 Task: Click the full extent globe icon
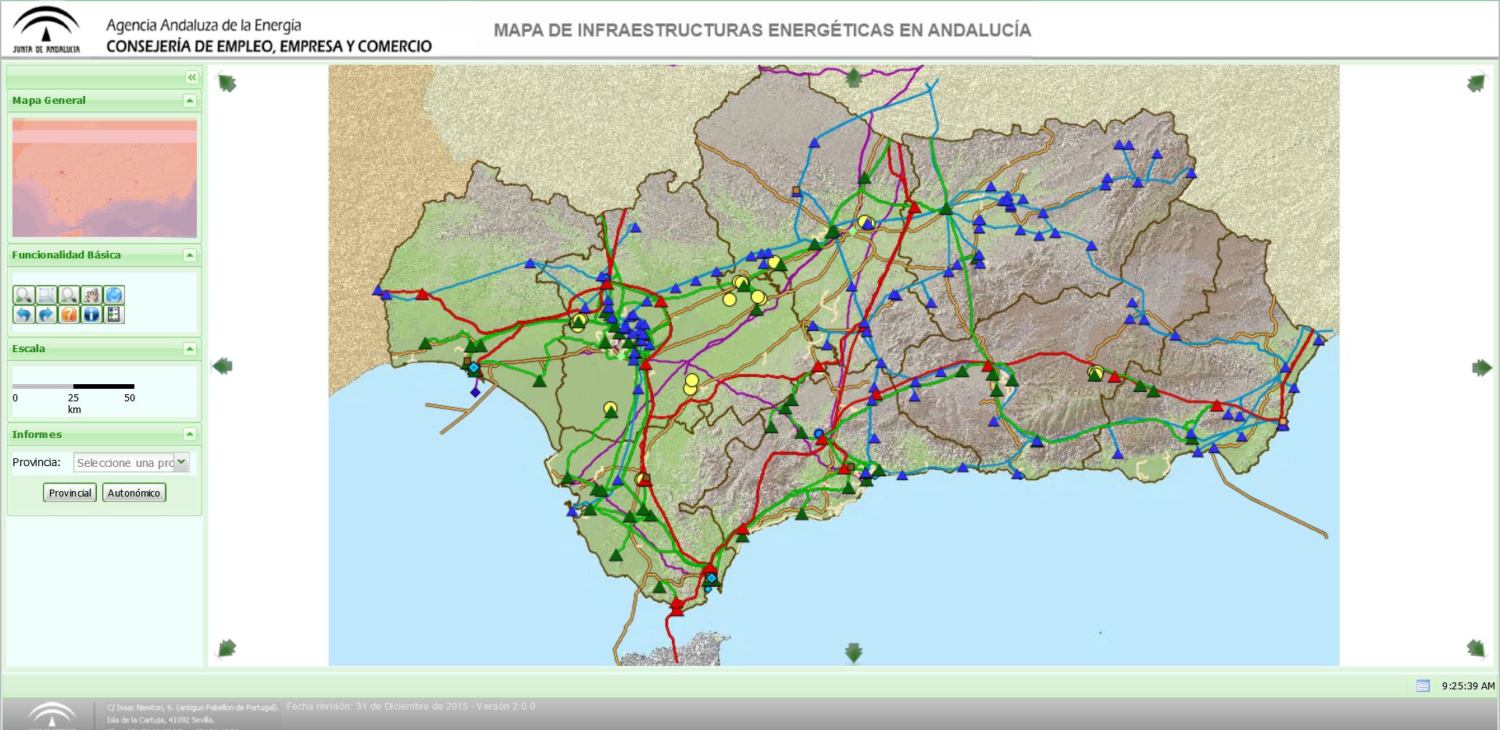[x=114, y=295]
